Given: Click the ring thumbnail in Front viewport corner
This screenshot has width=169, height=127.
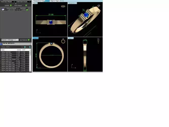Looking at the screenshot, I should tap(63, 41).
